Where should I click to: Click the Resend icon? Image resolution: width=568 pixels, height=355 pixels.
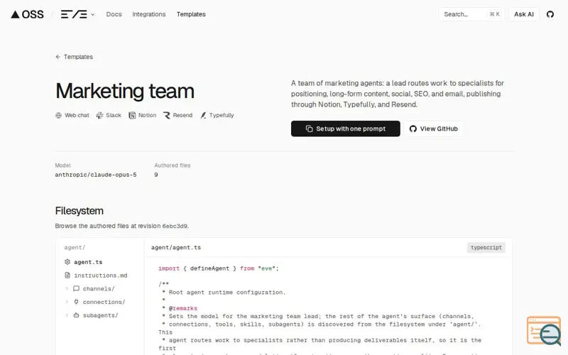point(167,115)
